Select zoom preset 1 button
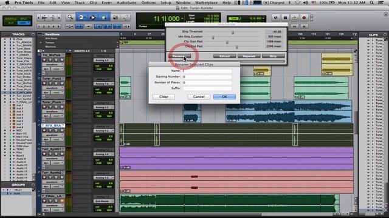 click(x=39, y=26)
